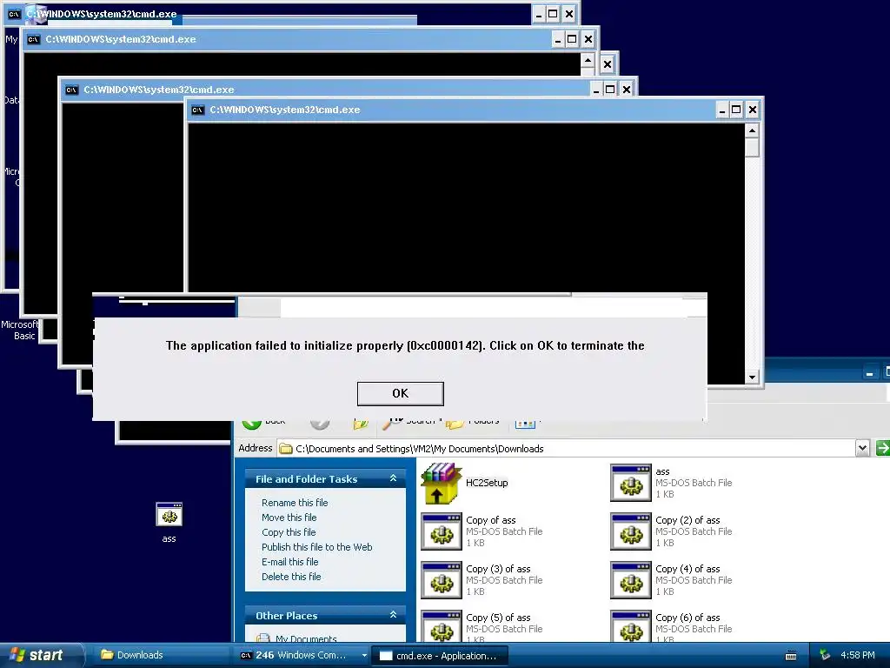This screenshot has height=668, width=890.
Task: Select Copy (6) of ass batch file
Action: (672, 628)
